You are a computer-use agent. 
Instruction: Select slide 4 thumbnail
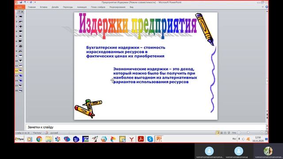[21, 31]
